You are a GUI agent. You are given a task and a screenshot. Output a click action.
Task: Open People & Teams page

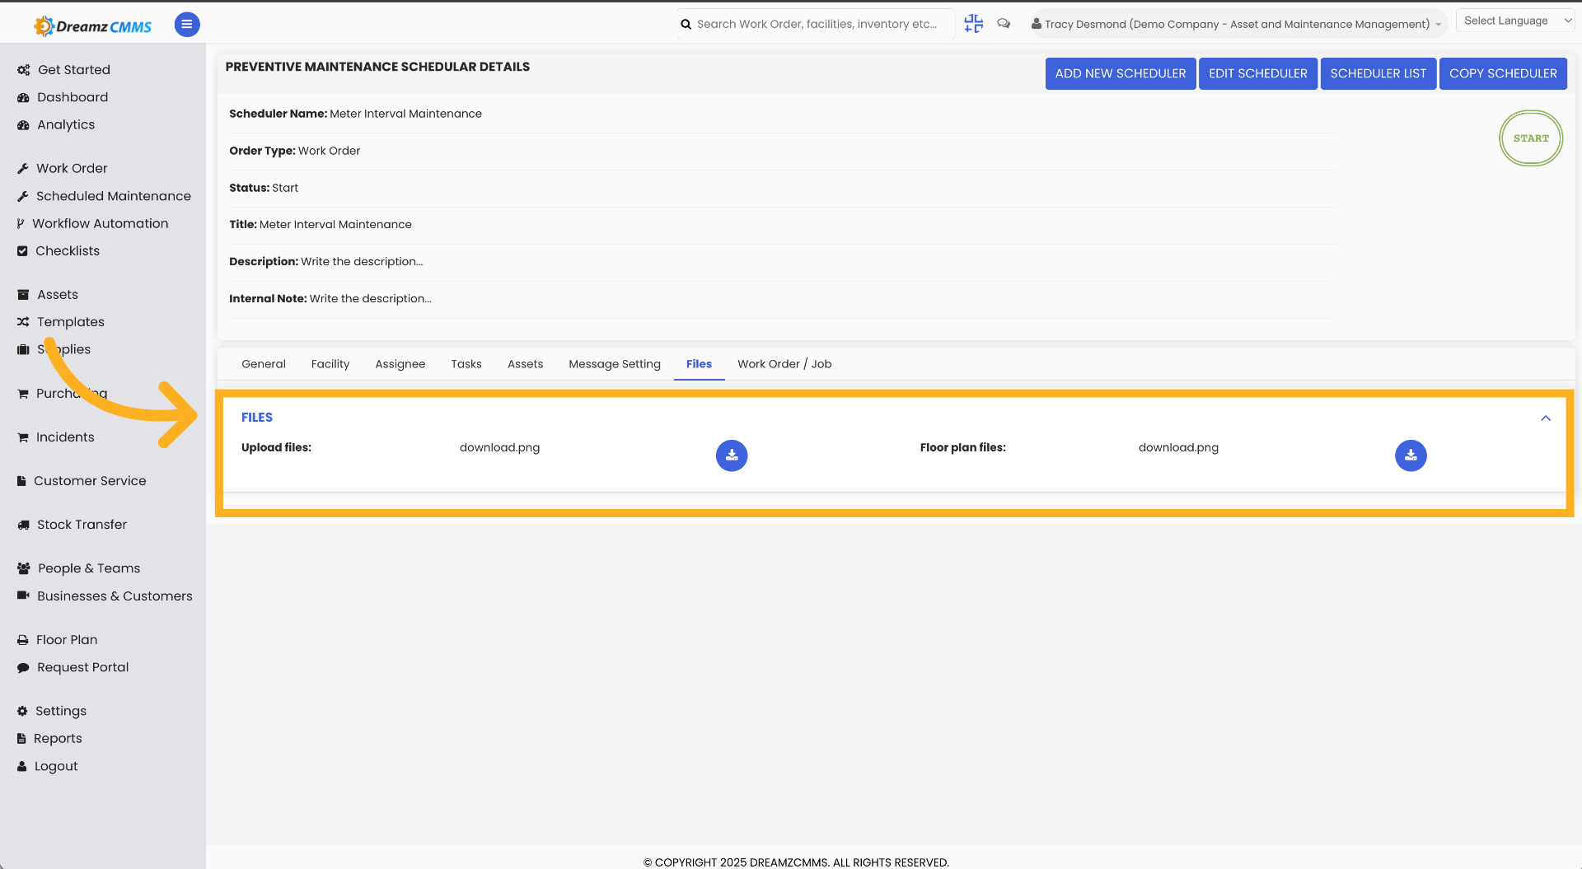coord(89,568)
